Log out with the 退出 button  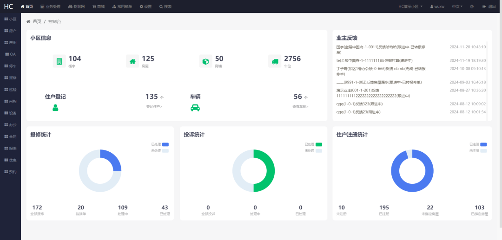pos(489,6)
